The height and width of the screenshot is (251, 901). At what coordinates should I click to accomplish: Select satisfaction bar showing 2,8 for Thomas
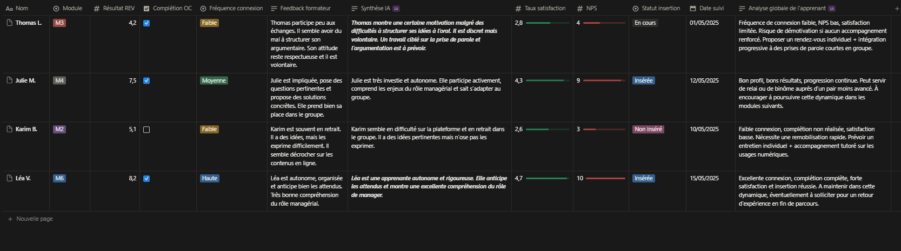548,23
